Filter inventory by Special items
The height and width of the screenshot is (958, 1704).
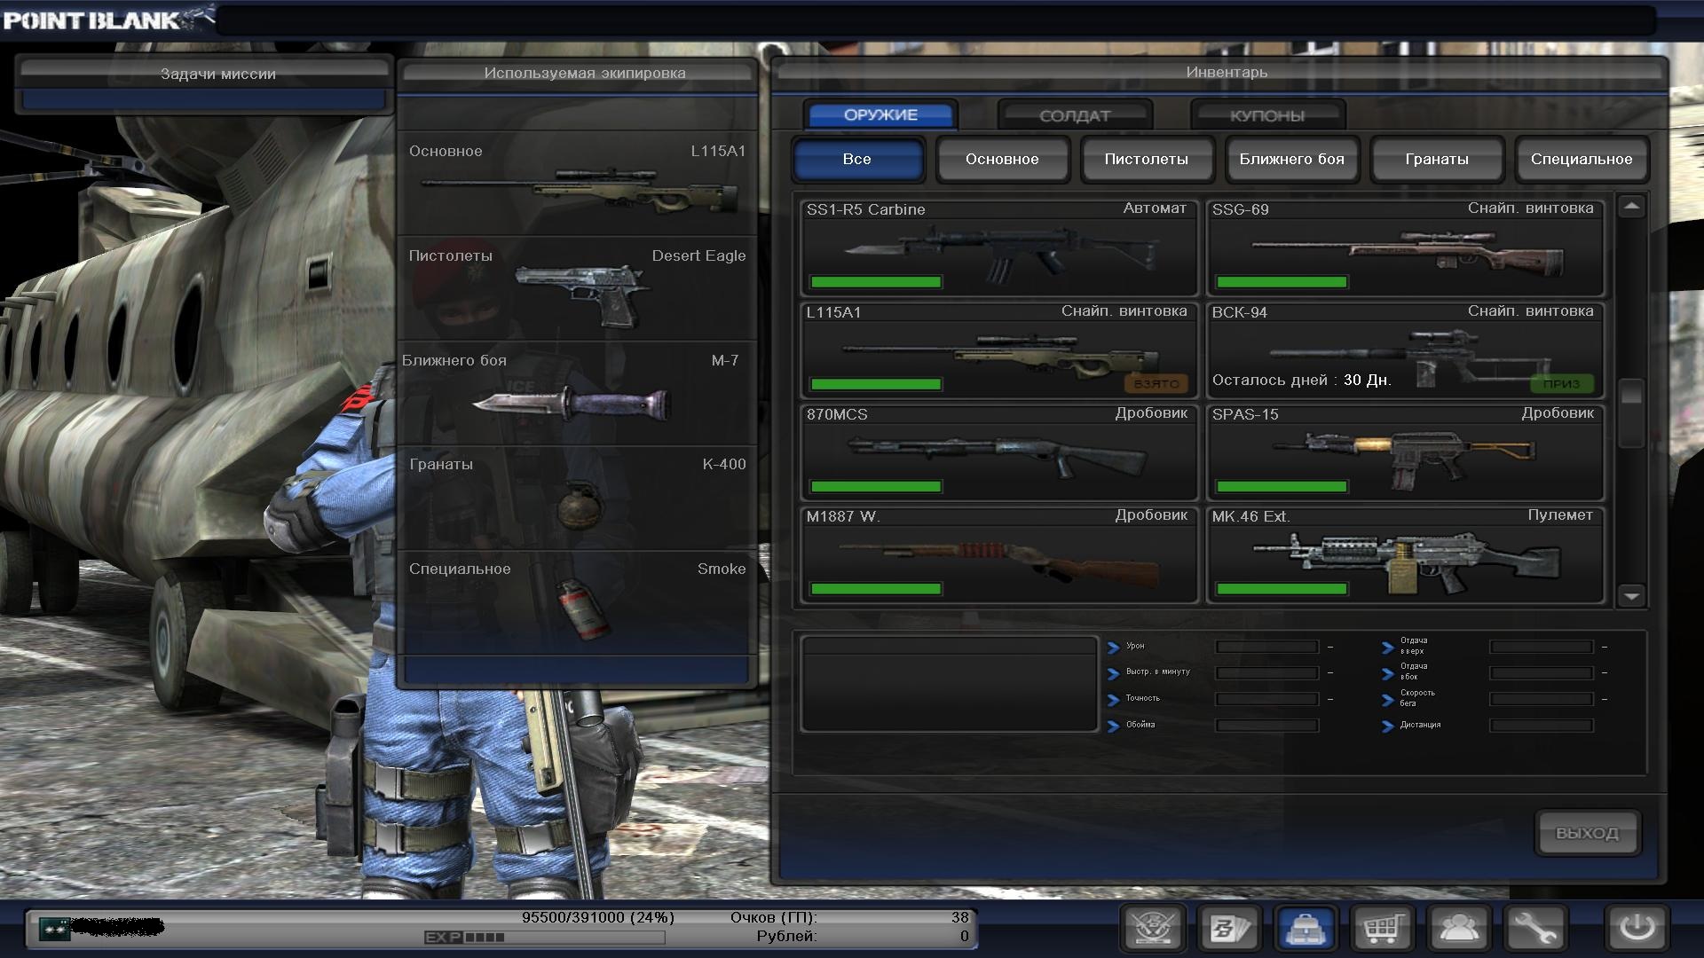tap(1581, 160)
